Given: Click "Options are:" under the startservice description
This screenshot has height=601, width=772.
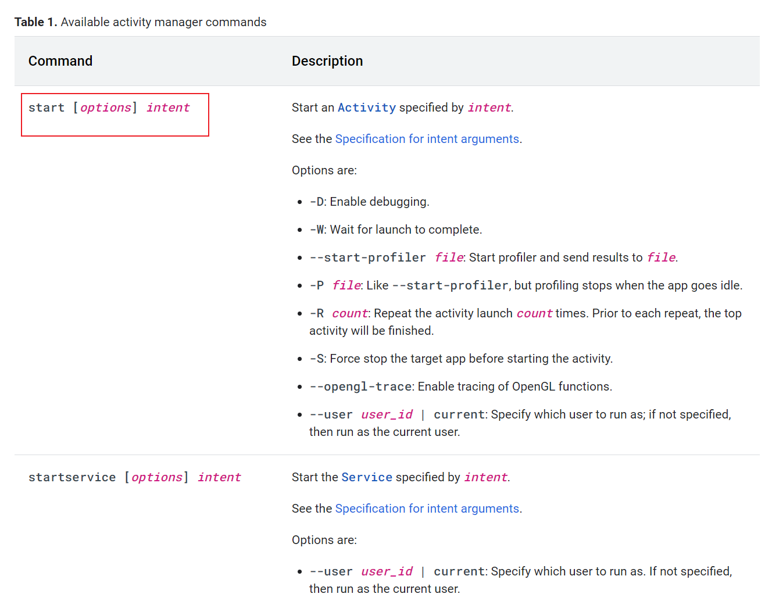Looking at the screenshot, I should point(324,540).
